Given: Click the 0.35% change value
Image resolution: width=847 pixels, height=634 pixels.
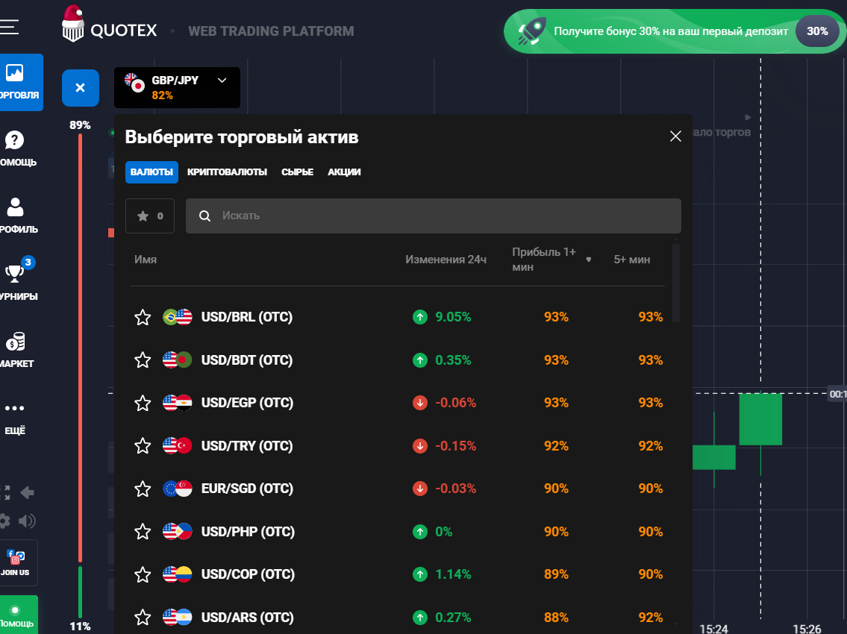Looking at the screenshot, I should tap(453, 360).
